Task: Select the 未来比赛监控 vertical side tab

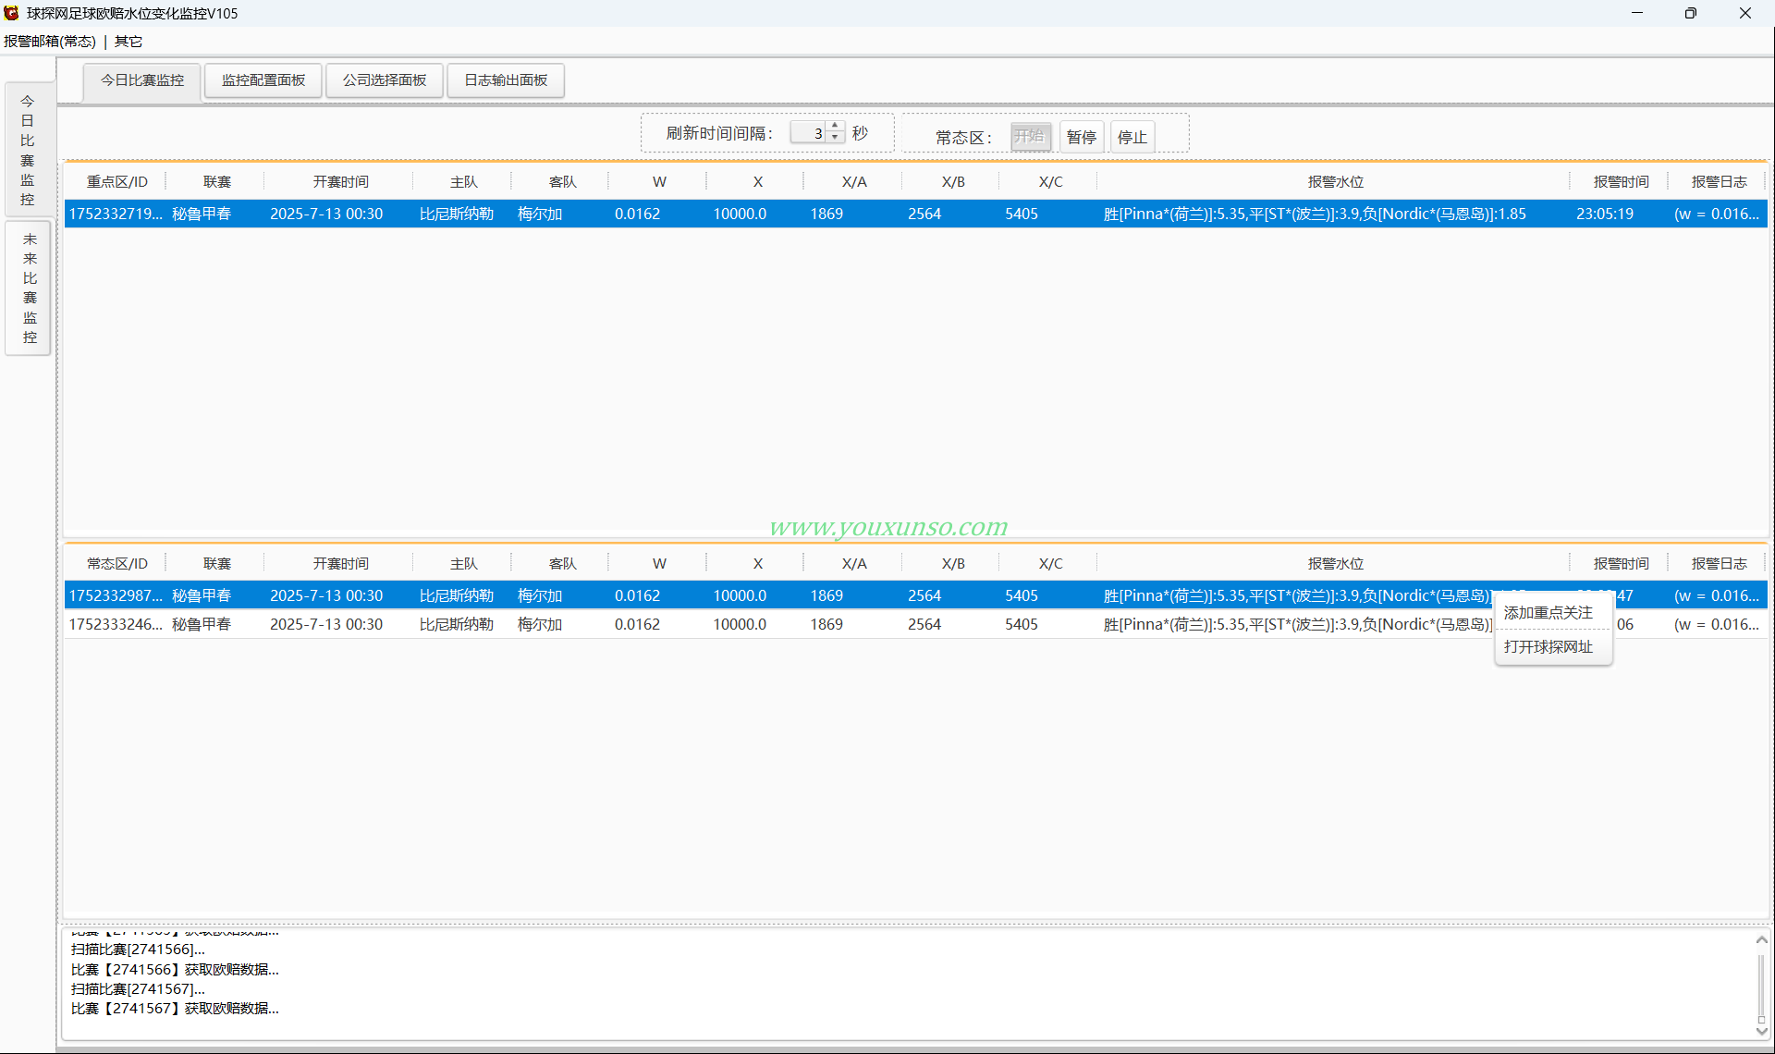Action: pyautogui.click(x=30, y=288)
